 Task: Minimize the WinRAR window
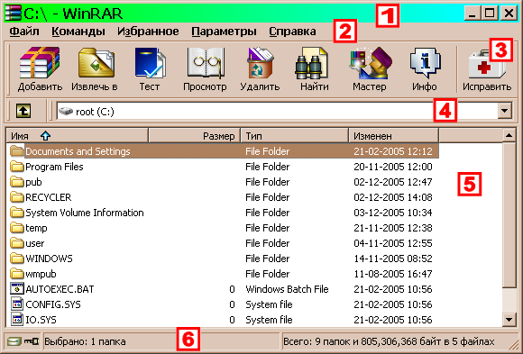point(473,13)
